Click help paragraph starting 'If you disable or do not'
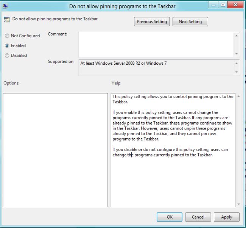This screenshot has width=246, height=228. (x=170, y=152)
